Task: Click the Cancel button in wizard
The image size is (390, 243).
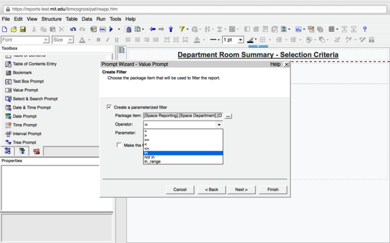Action: coord(180,190)
